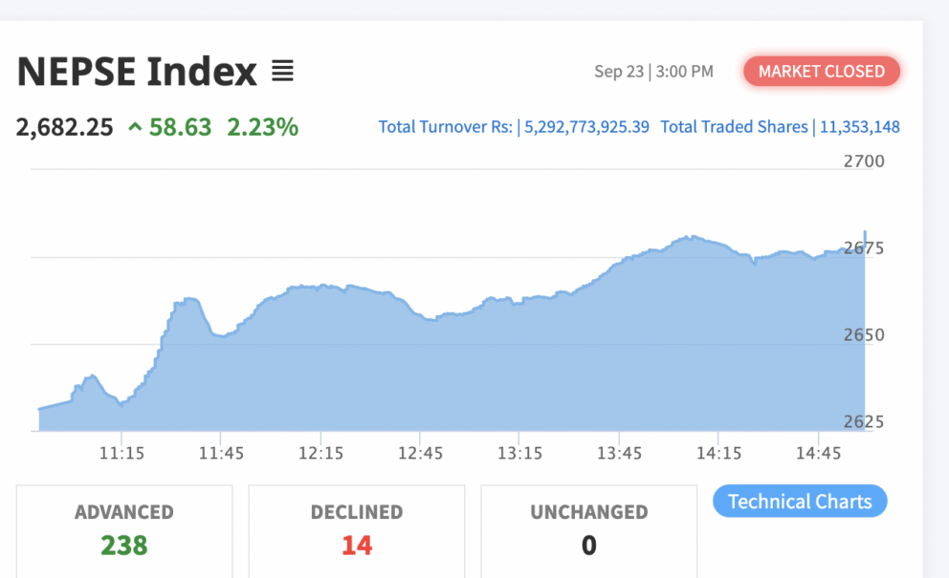Click the 2650 price axis label
This screenshot has width=949, height=578.
point(864,335)
